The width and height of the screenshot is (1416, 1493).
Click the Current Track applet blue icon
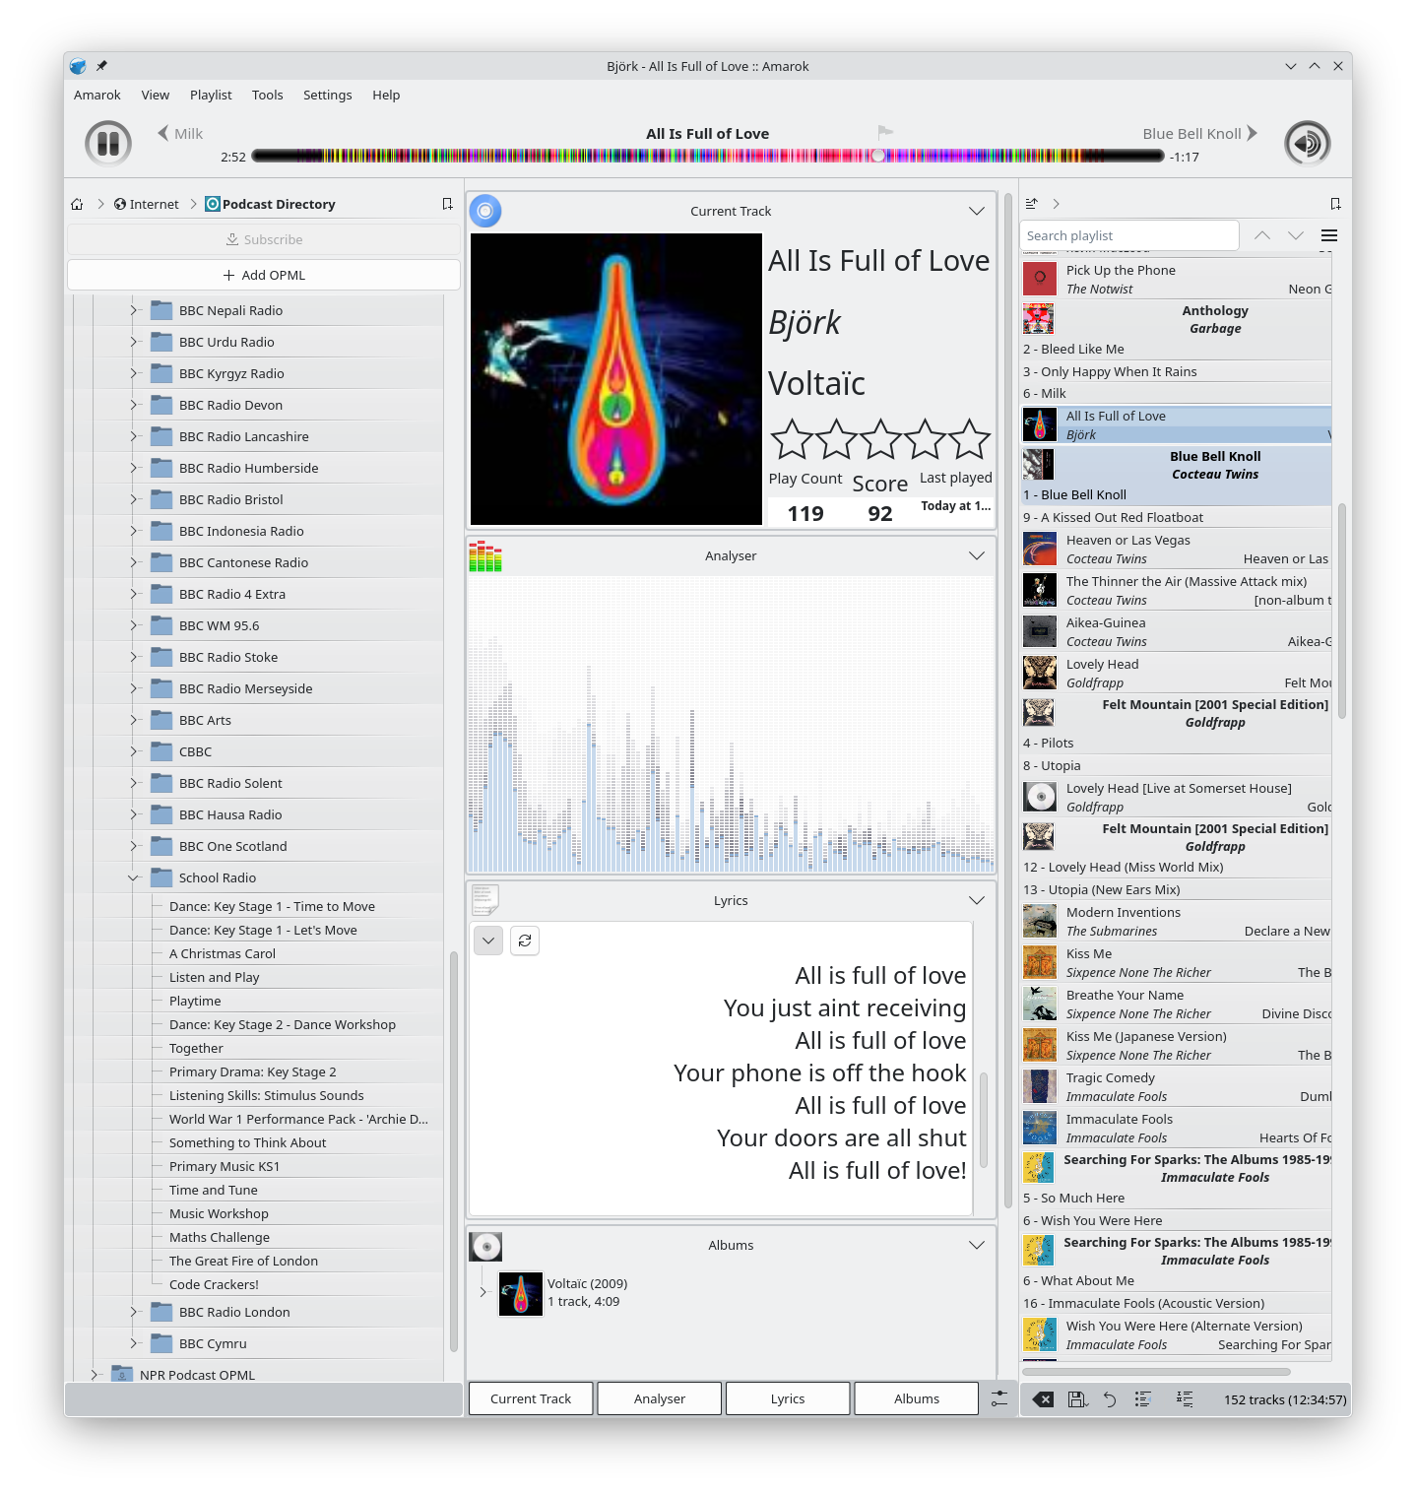(485, 211)
